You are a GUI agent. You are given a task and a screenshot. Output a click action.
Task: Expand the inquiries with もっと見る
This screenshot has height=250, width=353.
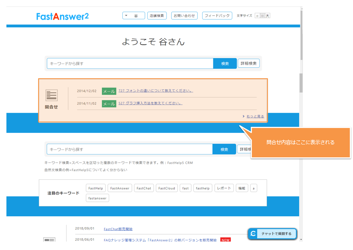coord(255,116)
